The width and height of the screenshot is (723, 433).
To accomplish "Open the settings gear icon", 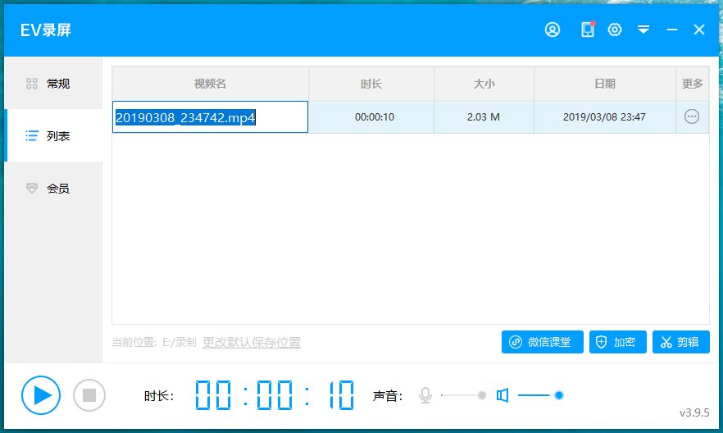I will click(614, 30).
